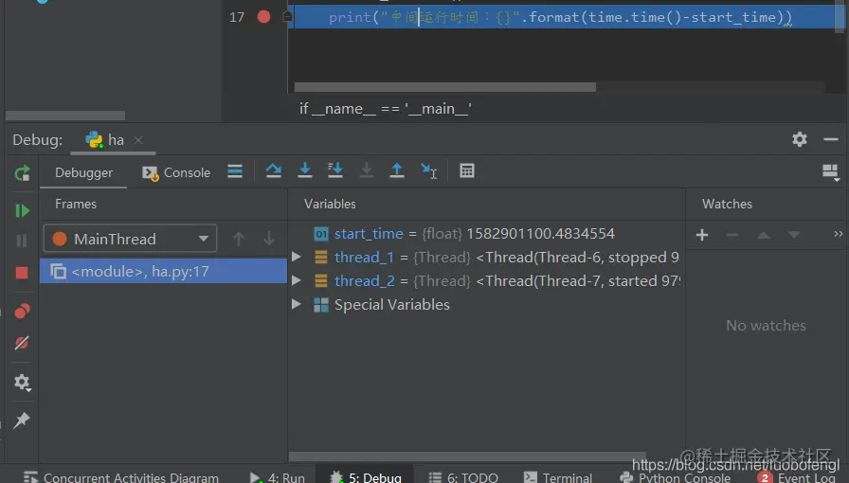Click the Watches panel header

point(727,205)
